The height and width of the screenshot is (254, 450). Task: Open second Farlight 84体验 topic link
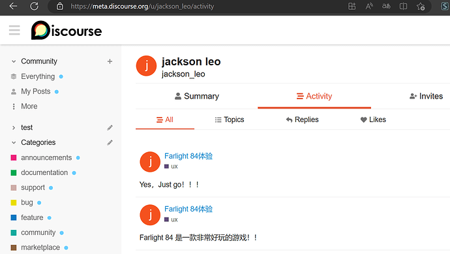(x=188, y=209)
